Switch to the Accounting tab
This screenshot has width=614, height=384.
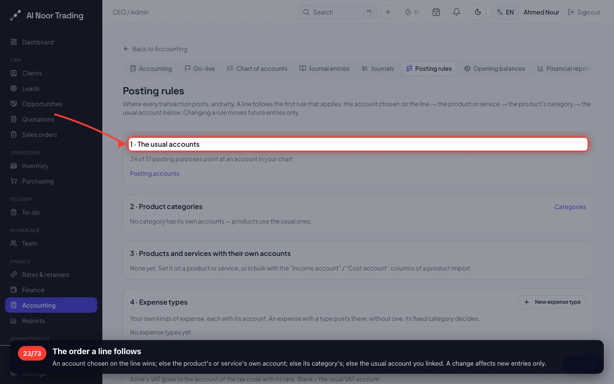click(151, 69)
